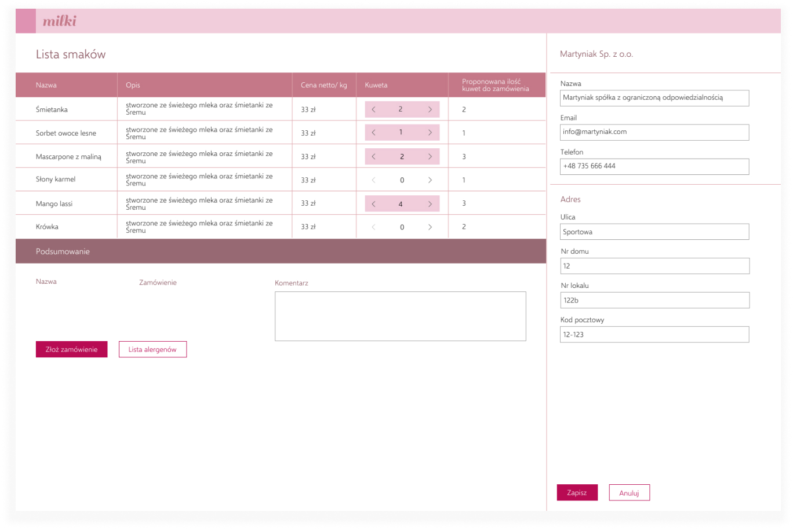
Task: Click the Kod pocztowy input field
Action: pos(654,334)
